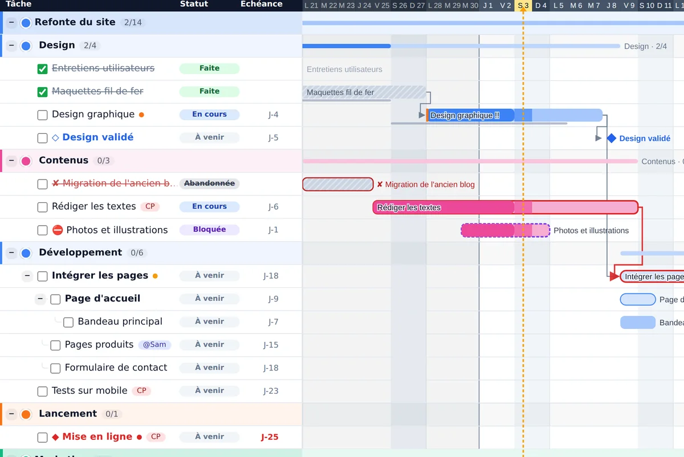Collapse the Contenus group
Screen dimensions: 684x457
[11, 161]
